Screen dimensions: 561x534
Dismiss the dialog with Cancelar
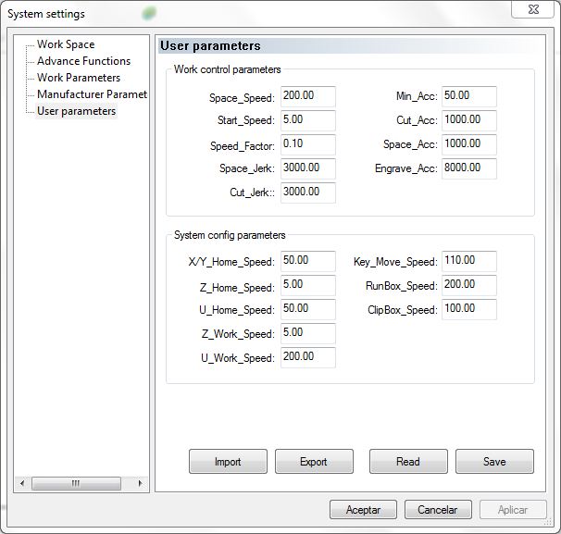click(x=437, y=509)
